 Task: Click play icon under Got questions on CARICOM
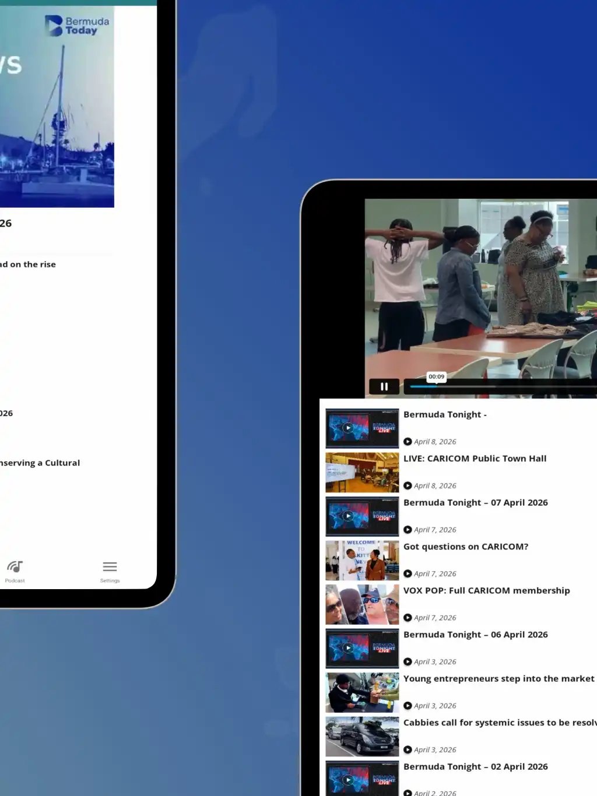coord(408,573)
